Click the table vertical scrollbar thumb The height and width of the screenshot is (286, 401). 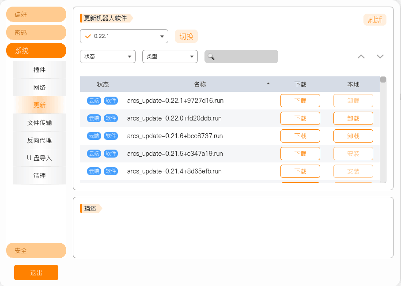pos(383,79)
